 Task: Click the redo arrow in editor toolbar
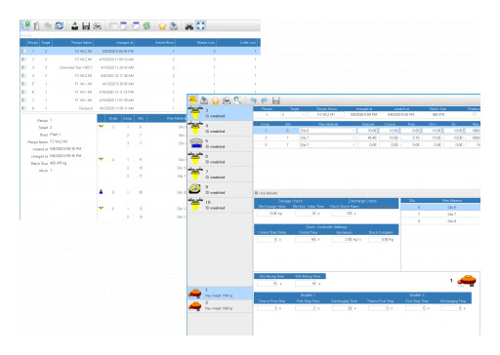(265, 100)
